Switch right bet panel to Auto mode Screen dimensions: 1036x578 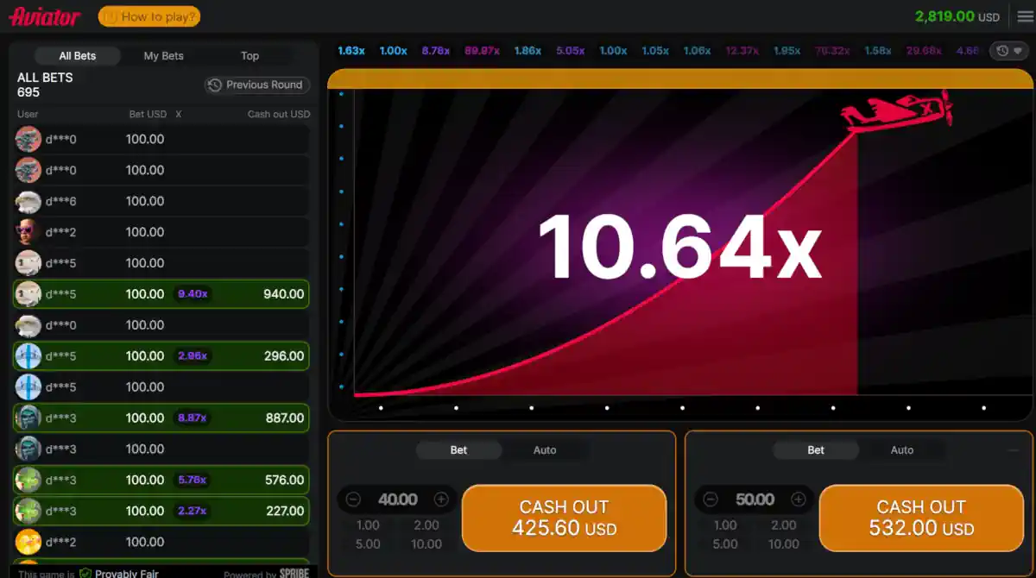902,450
